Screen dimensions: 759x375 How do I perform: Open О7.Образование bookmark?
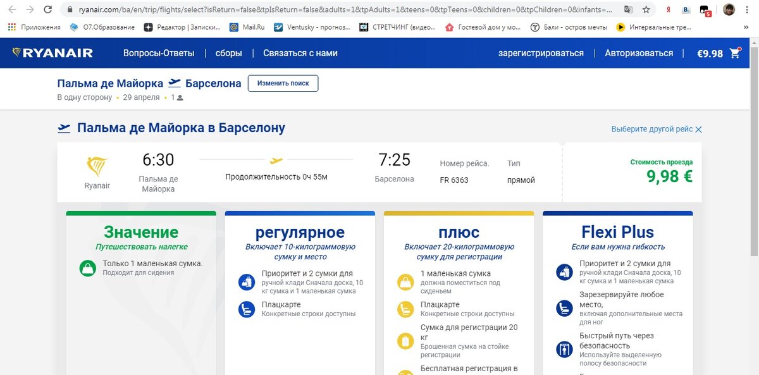102,27
